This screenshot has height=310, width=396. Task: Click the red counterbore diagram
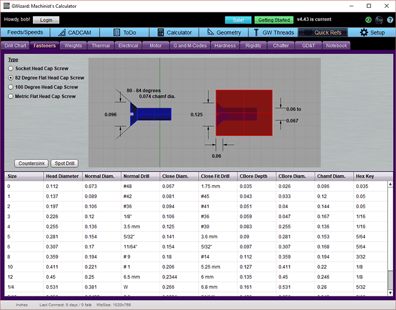coord(244,113)
